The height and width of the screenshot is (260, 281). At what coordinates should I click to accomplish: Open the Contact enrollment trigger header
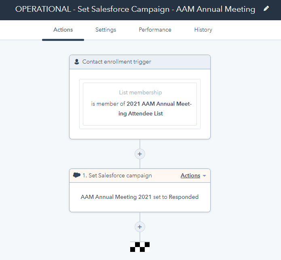140,62
